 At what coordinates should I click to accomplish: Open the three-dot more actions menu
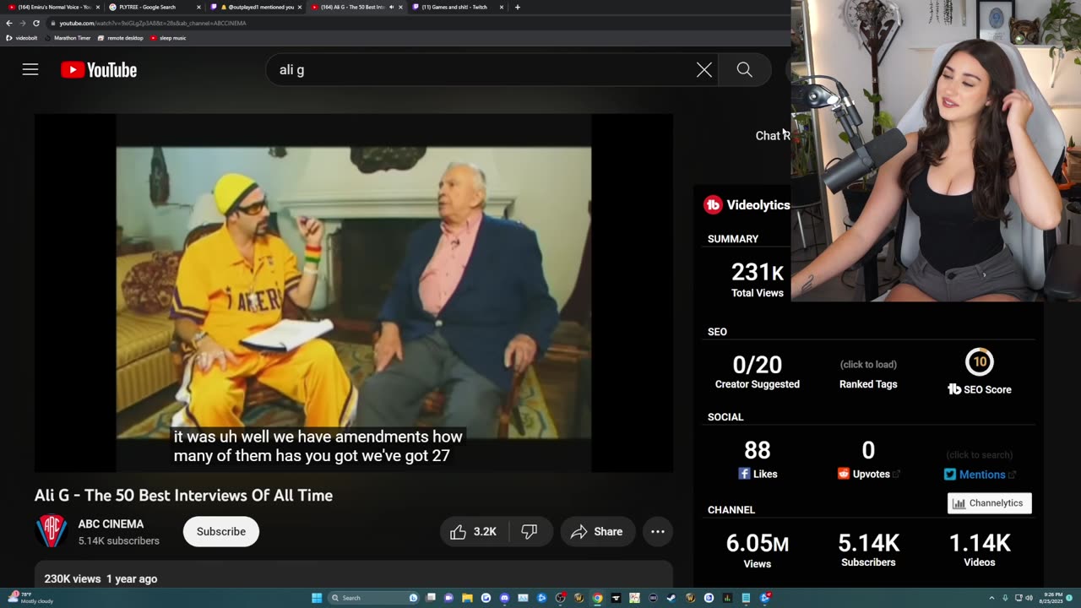point(657,531)
